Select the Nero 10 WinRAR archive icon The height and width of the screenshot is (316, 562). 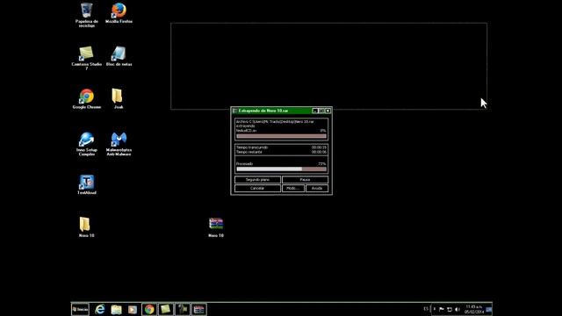click(x=216, y=226)
